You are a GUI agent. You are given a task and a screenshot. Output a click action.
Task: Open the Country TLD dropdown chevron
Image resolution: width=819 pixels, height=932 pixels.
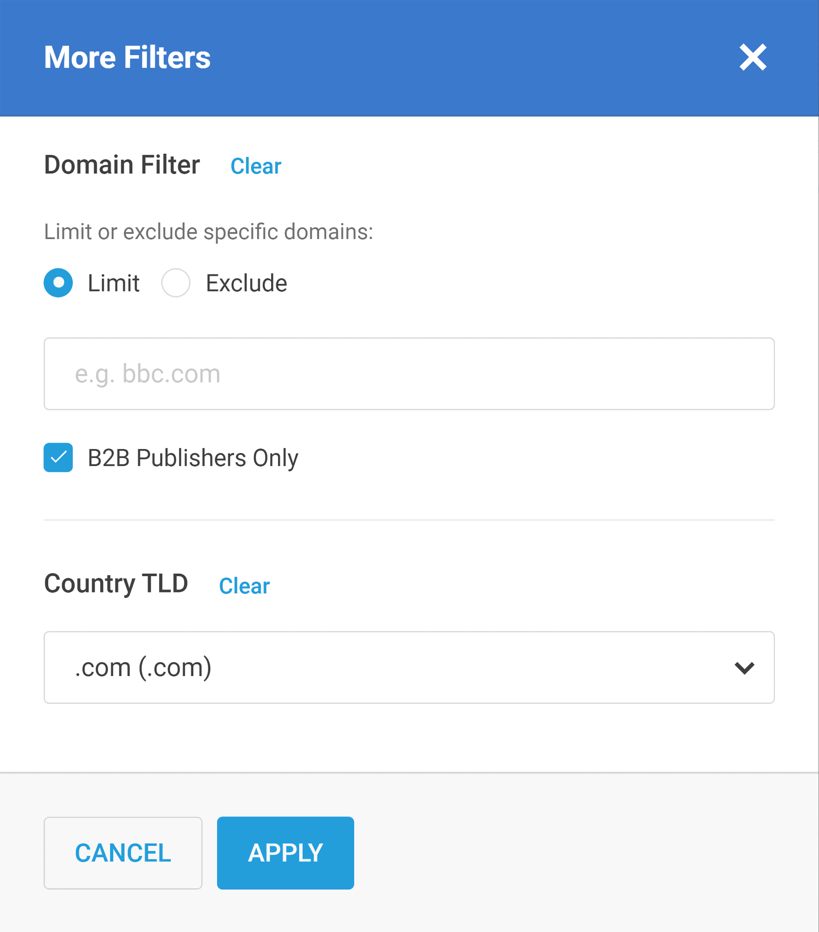(746, 669)
